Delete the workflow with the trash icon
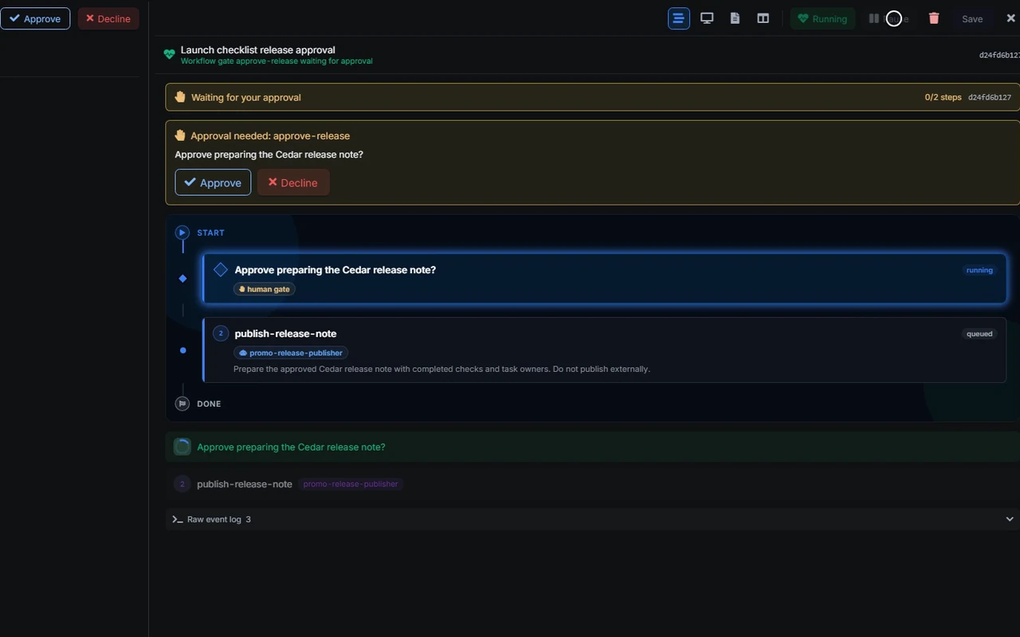Screen dimensions: 1020x637 click(934, 18)
